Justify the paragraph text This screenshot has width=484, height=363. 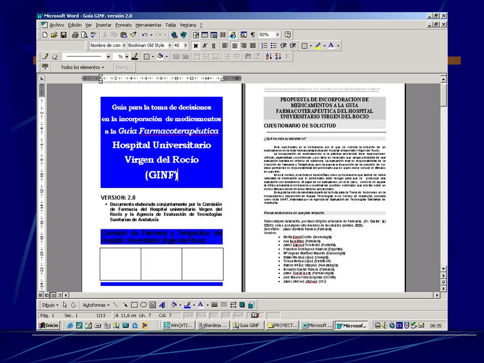253,46
